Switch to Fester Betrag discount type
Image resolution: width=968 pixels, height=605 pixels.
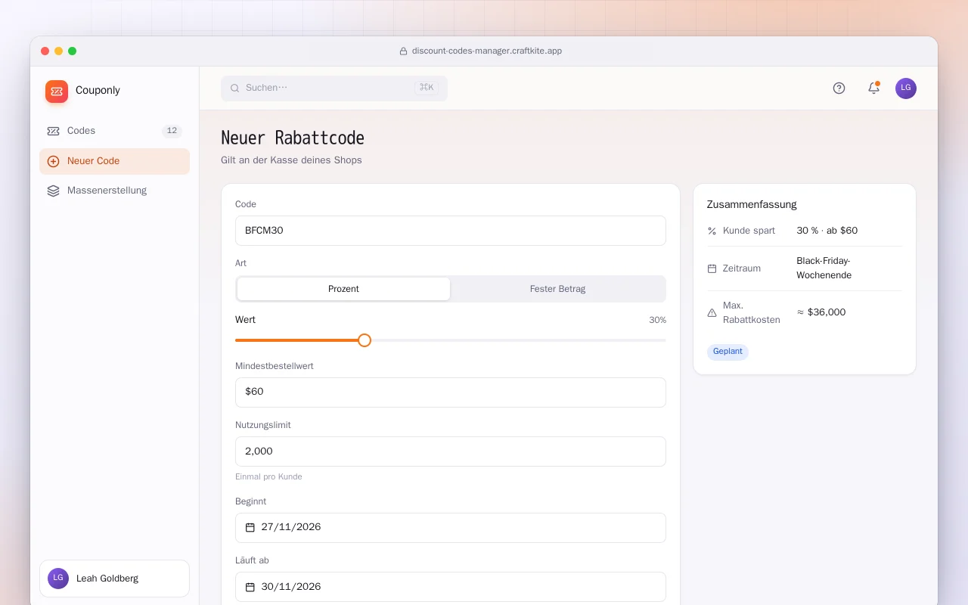557,289
